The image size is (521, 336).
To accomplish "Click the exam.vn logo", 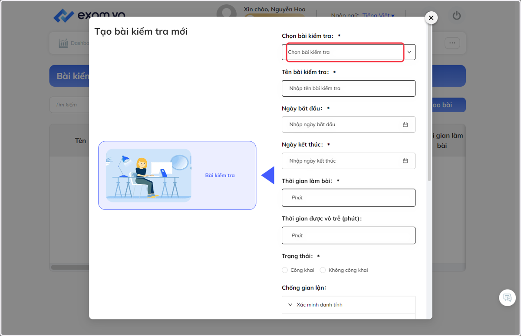I will (89, 16).
